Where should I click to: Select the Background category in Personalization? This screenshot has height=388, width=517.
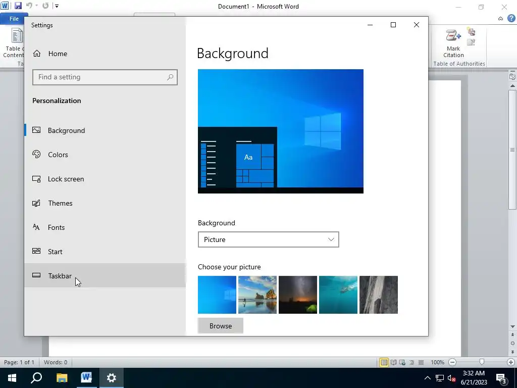tap(105, 130)
